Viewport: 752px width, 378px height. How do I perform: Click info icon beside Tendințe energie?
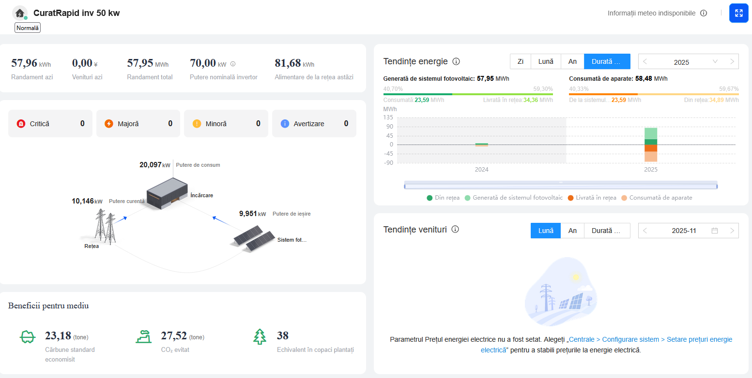[456, 61]
